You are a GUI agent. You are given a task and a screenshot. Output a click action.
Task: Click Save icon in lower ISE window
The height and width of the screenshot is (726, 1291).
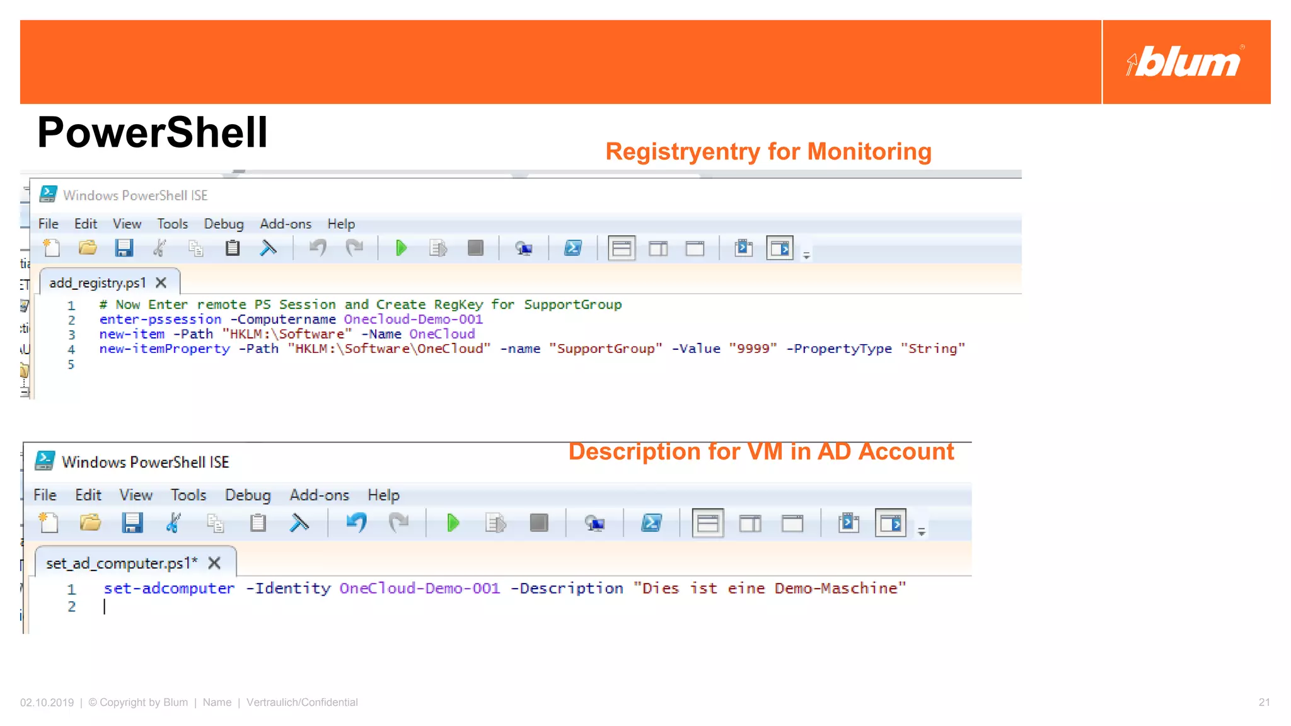coord(132,523)
